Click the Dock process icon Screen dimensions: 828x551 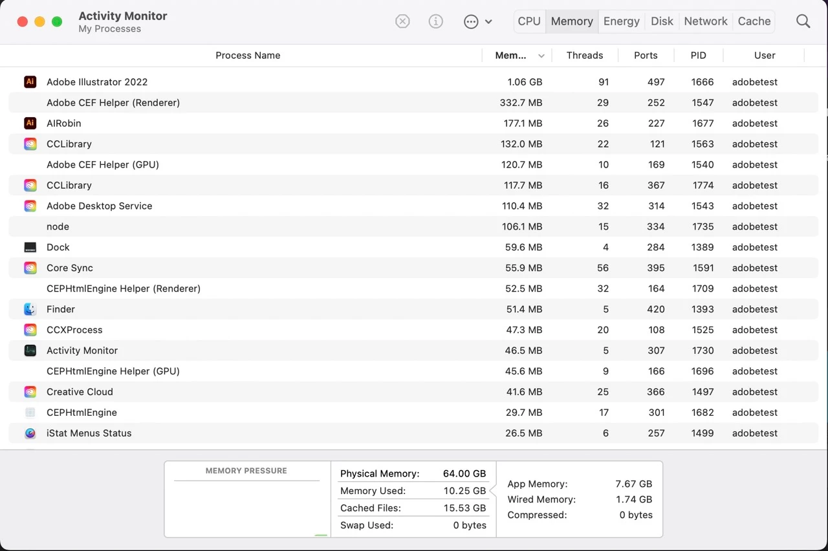pyautogui.click(x=30, y=248)
